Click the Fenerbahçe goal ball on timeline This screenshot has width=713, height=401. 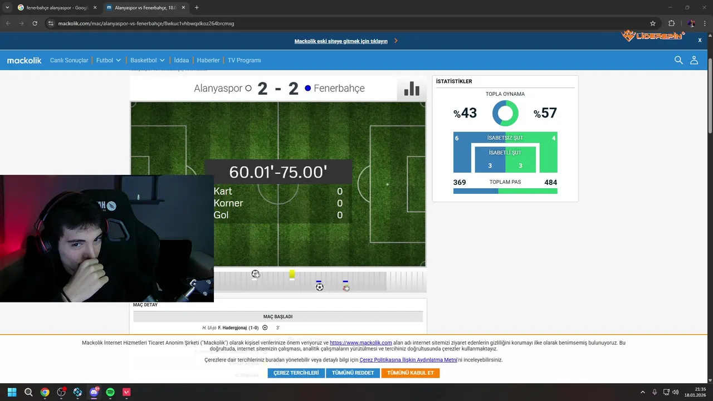point(319,287)
